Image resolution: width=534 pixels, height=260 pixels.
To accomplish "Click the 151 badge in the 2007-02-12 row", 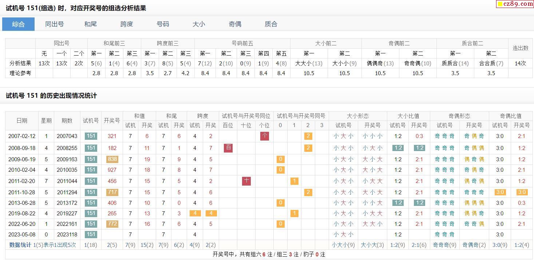I will click(x=91, y=136).
